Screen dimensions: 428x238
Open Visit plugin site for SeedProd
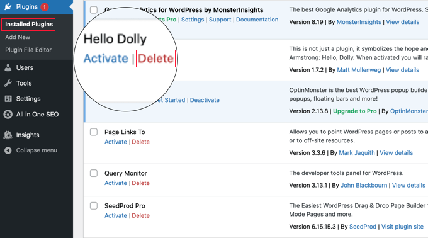click(x=402, y=227)
